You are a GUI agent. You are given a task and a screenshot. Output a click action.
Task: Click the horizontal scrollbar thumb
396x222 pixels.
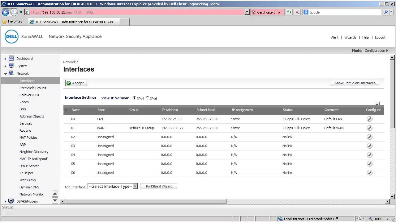[x=146, y=201]
